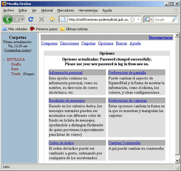Image resolution: width=181 pixels, height=171 pixels.
Task: Open the Preferencias de carpetas link
Action: [x=128, y=100]
